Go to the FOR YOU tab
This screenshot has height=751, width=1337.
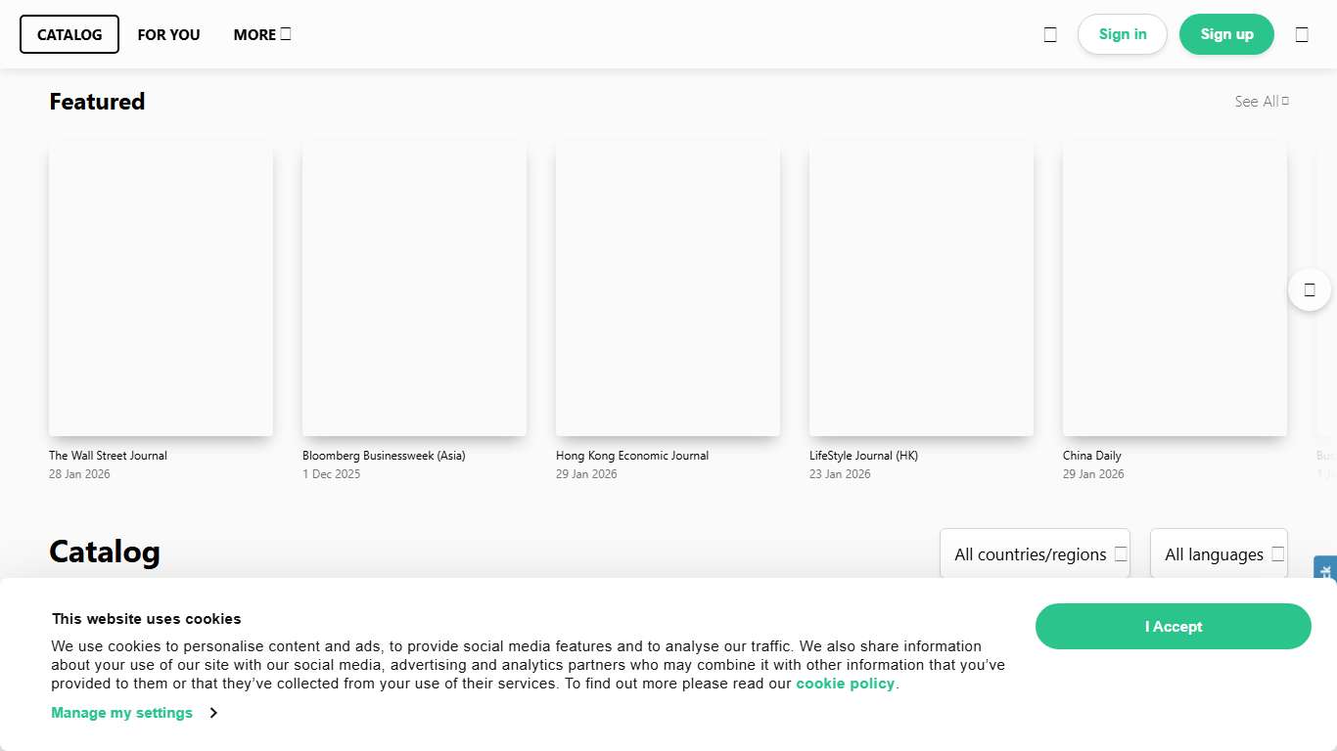pos(168,34)
